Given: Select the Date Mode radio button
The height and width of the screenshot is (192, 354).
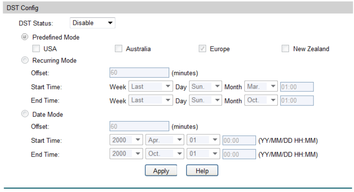Looking at the screenshot, I should [x=24, y=114].
